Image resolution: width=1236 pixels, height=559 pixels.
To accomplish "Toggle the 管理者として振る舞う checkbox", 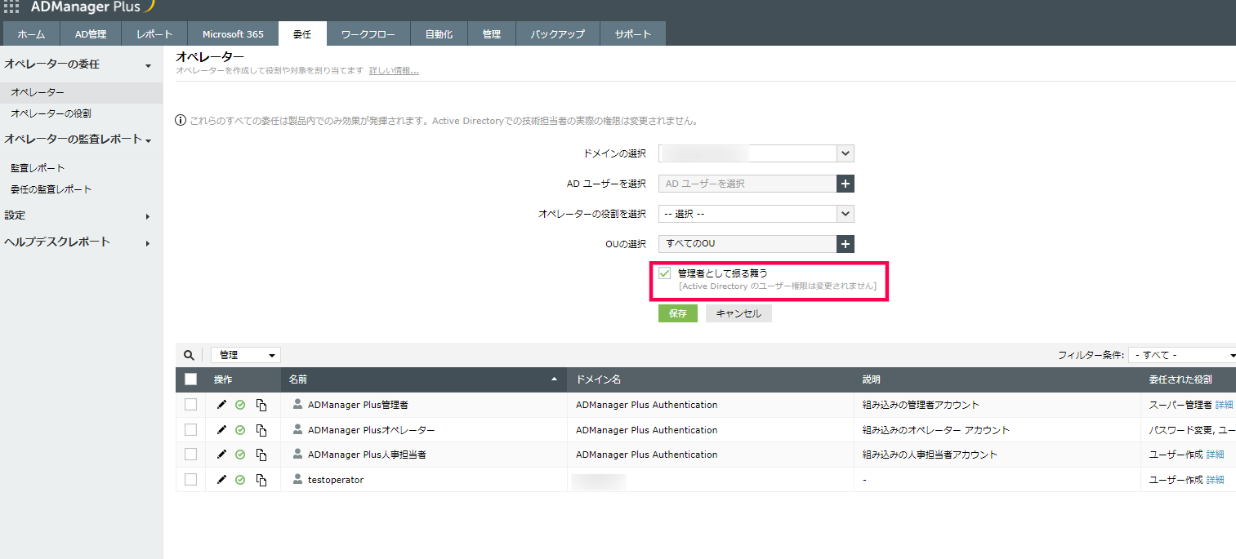I will coord(665,273).
